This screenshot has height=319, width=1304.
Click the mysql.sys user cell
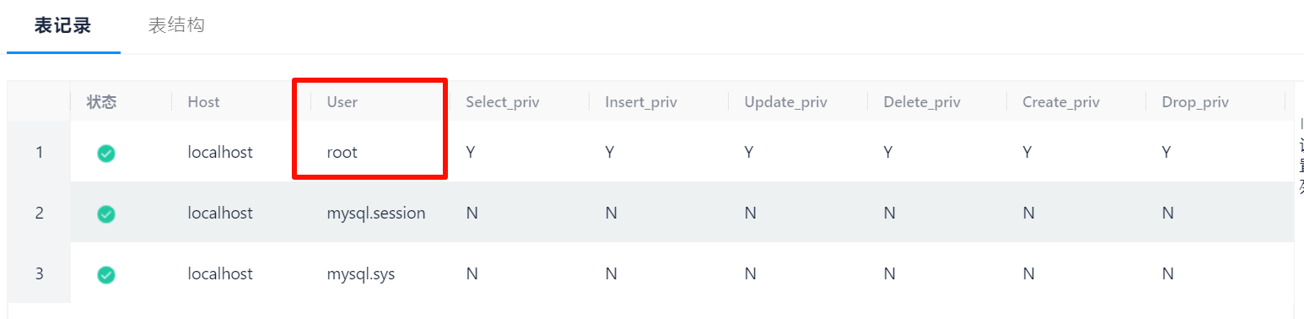(x=361, y=274)
